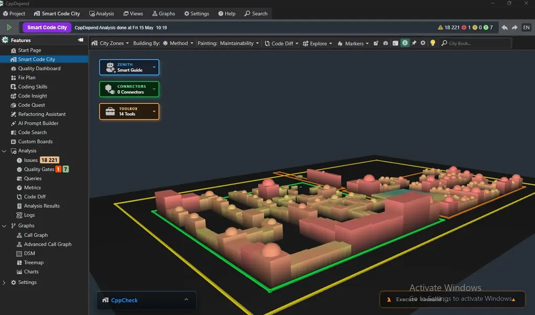Click the window panel icon in city toolbar
Viewport: 535px width, 315px height.
coord(395,43)
